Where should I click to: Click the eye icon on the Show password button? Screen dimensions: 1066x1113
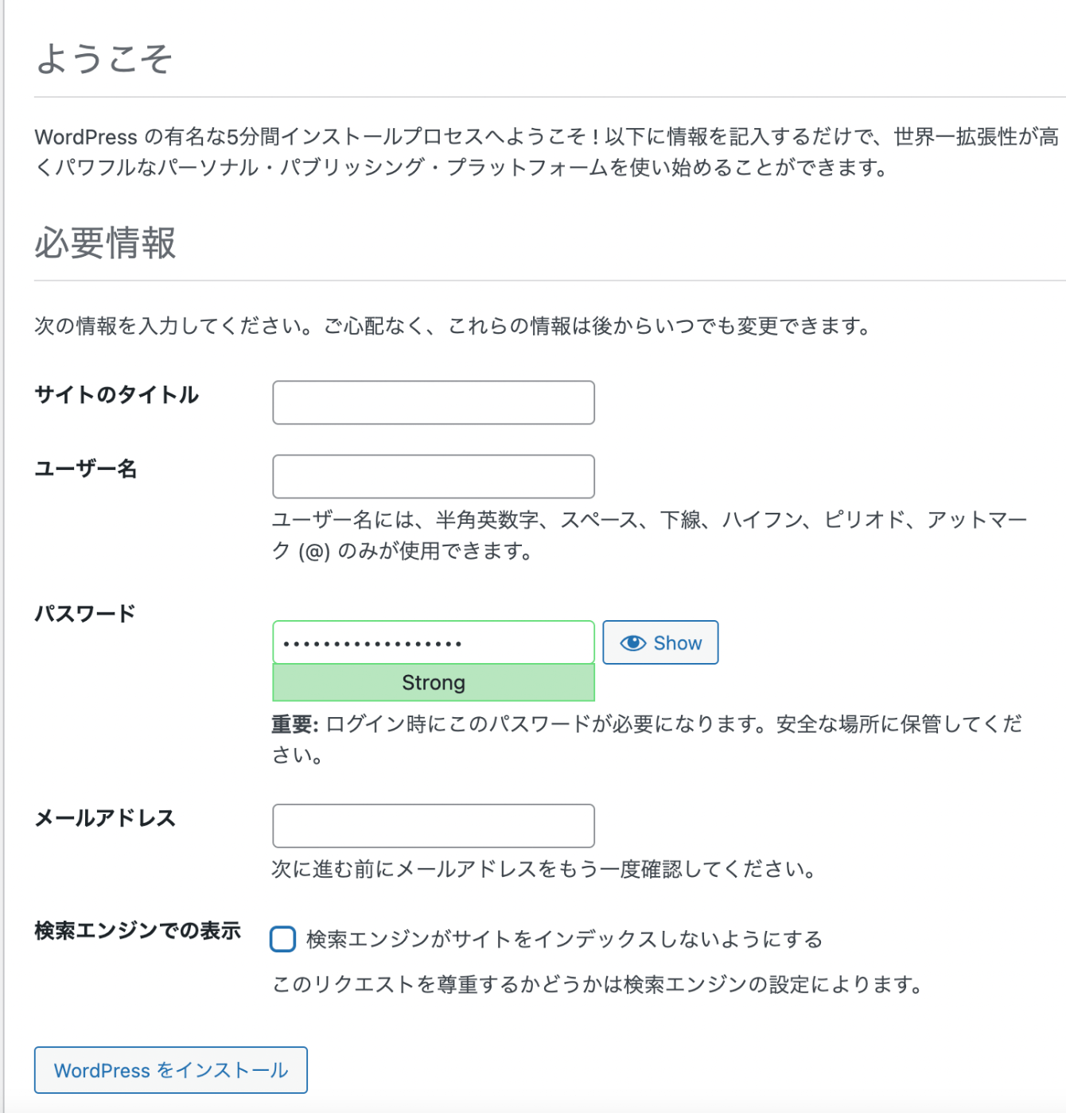tap(632, 642)
